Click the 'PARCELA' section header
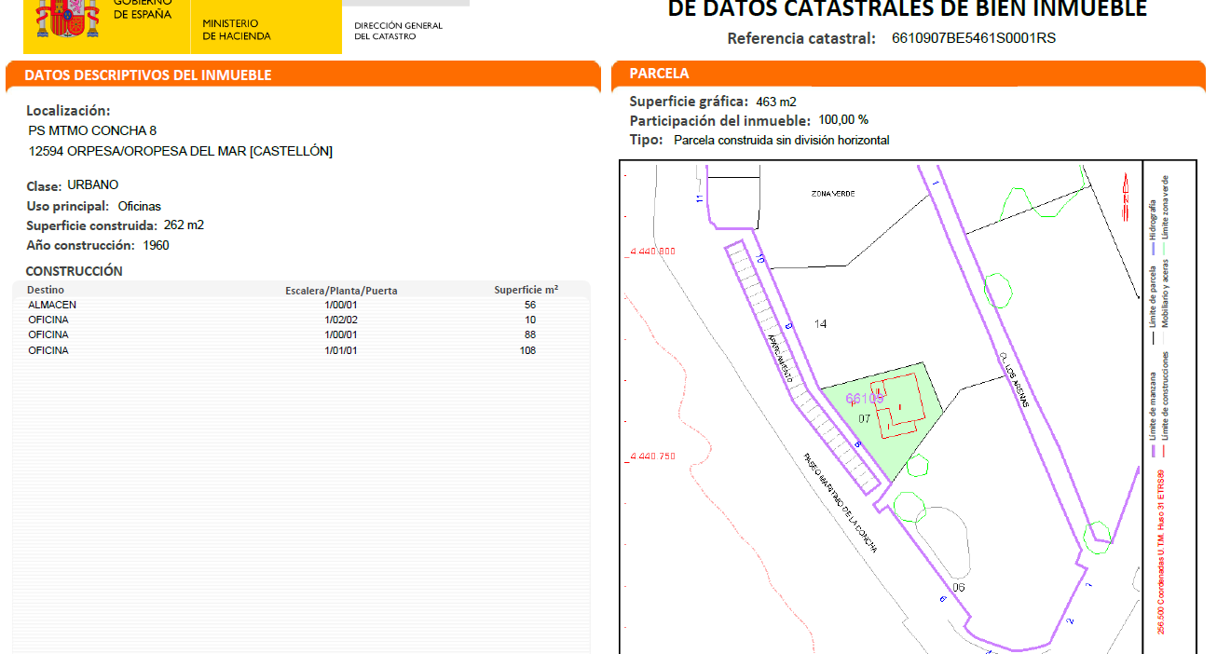The width and height of the screenshot is (1217, 654). pos(660,74)
